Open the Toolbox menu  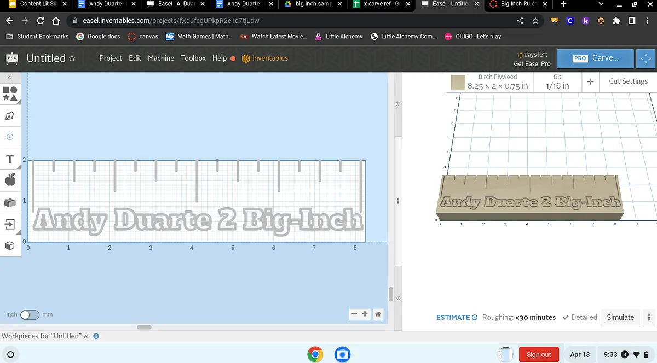point(193,58)
